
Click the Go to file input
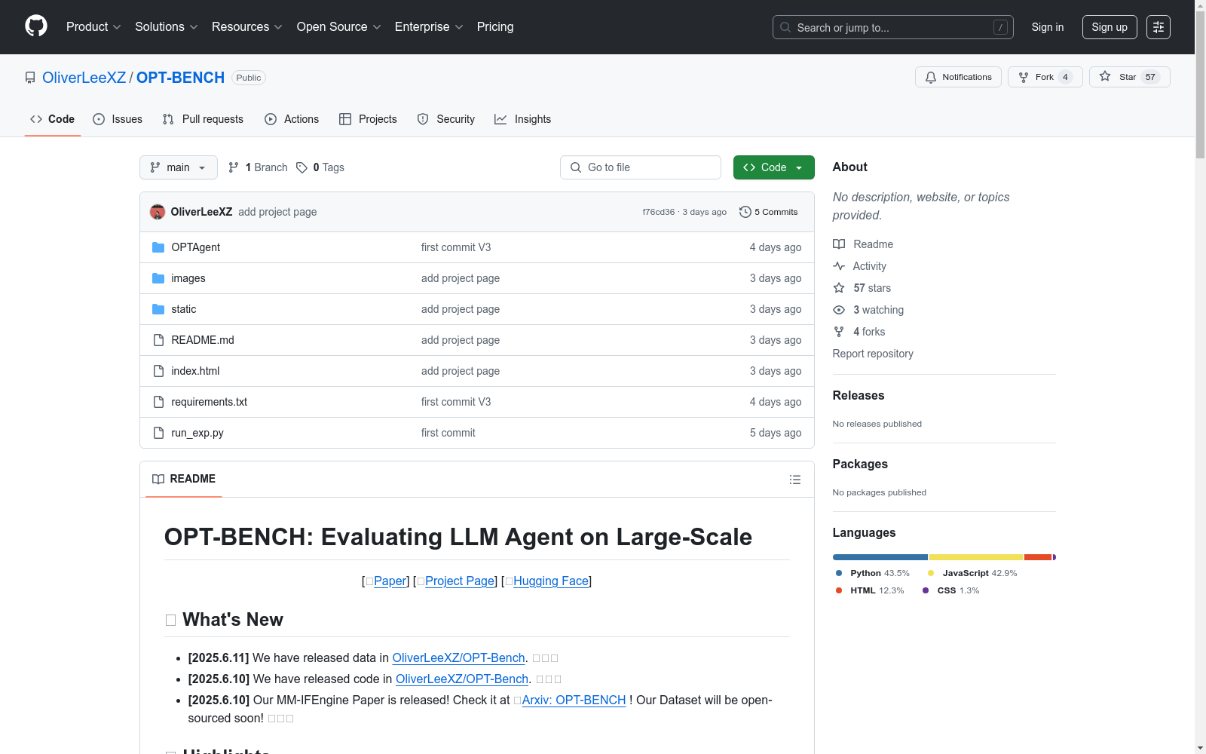(641, 167)
